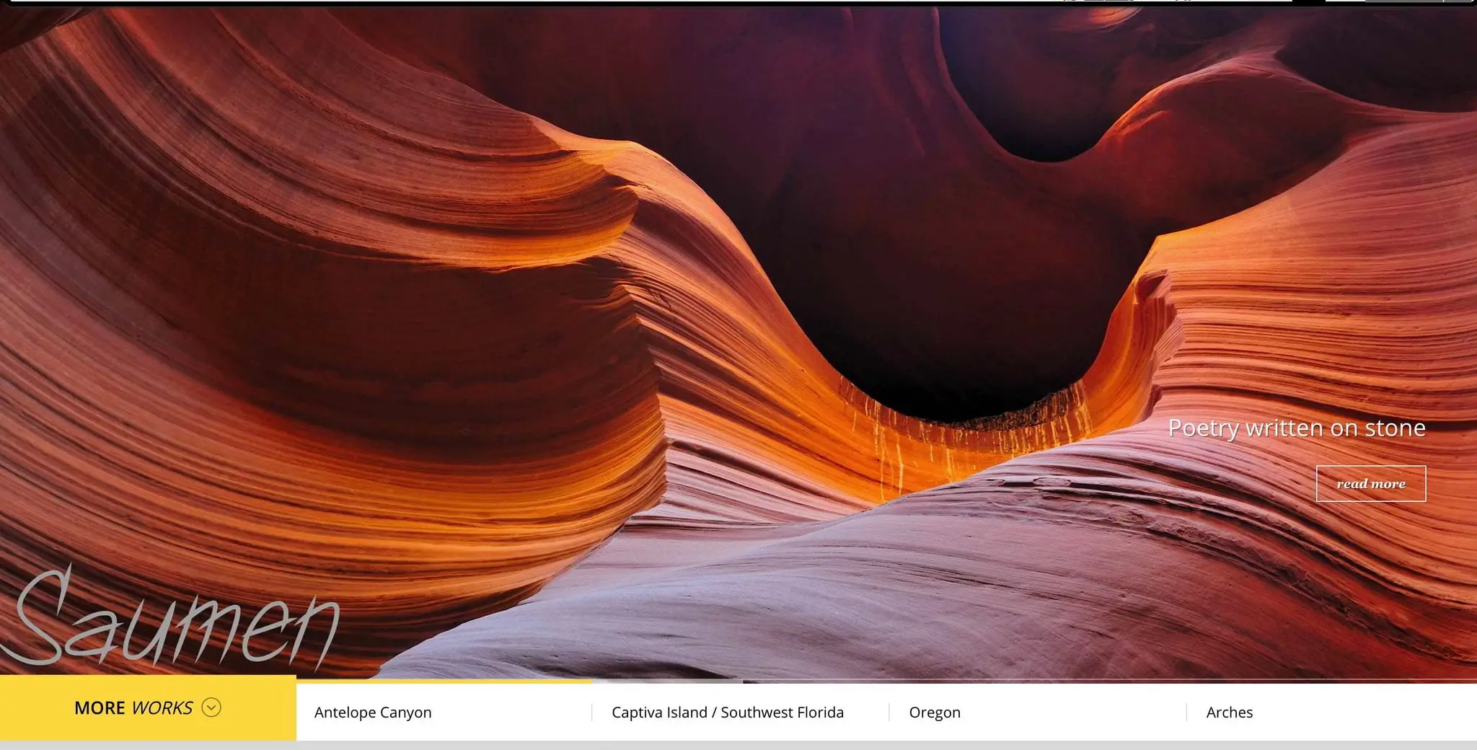The height and width of the screenshot is (750, 1477).
Task: Click the Poetry written on stone caption
Action: tap(1297, 428)
